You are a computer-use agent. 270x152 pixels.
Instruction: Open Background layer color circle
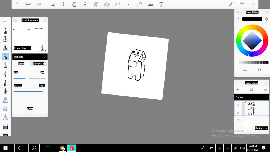246,124
